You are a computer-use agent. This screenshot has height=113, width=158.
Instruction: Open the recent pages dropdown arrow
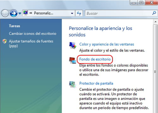(20, 13)
